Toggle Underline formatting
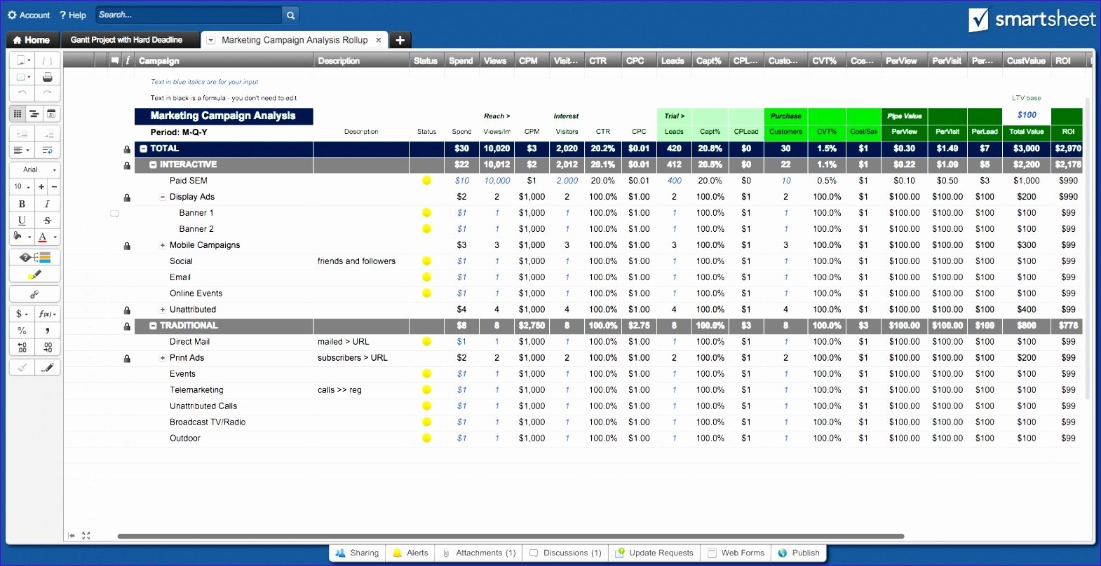The image size is (1101, 566). click(22, 221)
